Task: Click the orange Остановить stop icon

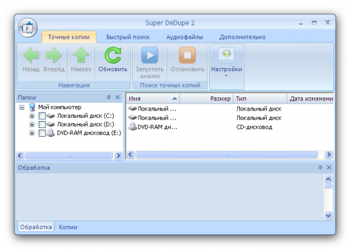Action: point(187,55)
